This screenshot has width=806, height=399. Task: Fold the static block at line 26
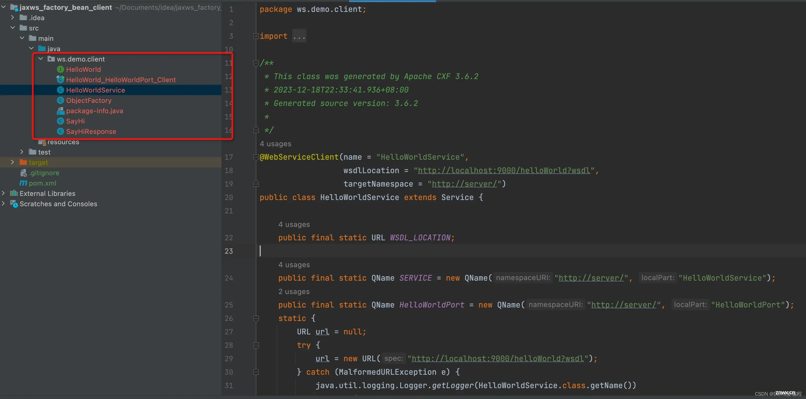tap(256, 318)
